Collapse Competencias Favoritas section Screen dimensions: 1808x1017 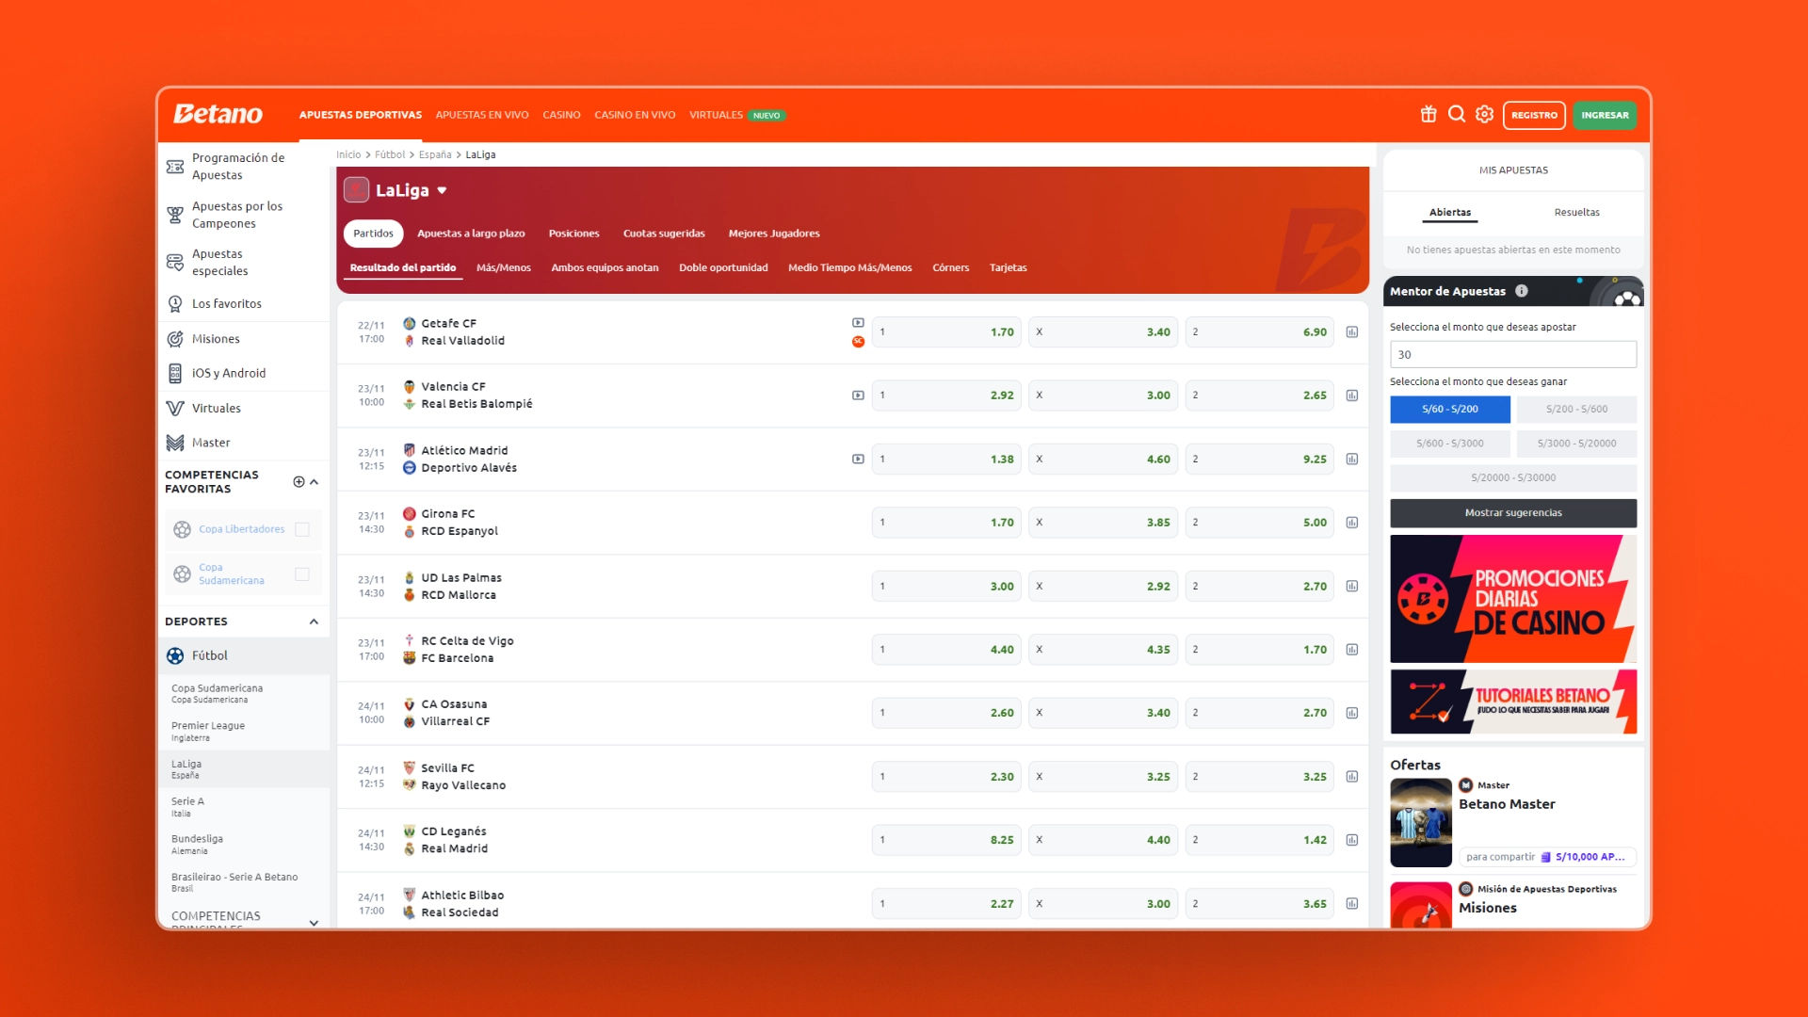pos(315,482)
